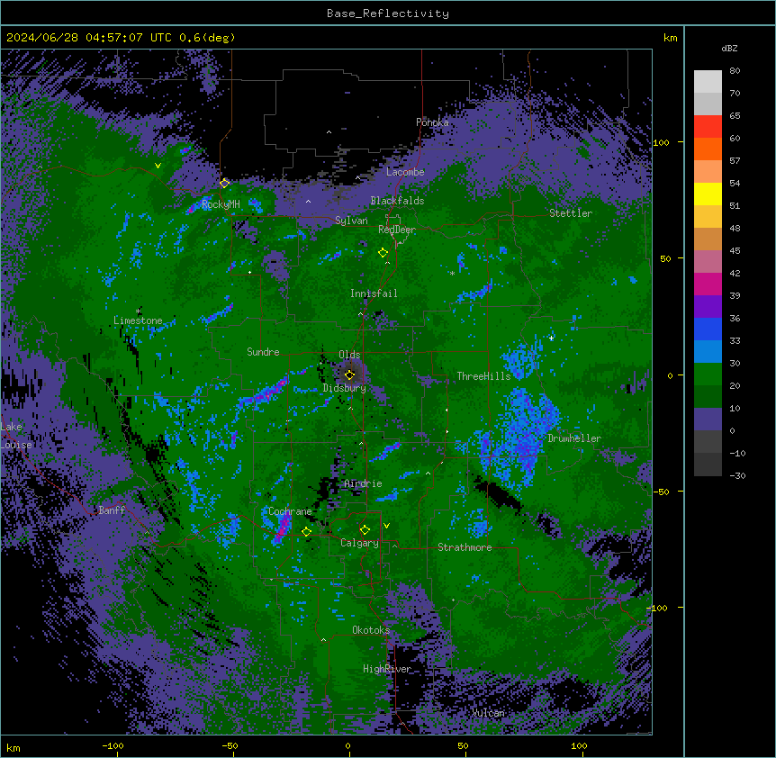The image size is (776, 758).
Task: Click the Base_Reflectivity title
Action: (388, 14)
